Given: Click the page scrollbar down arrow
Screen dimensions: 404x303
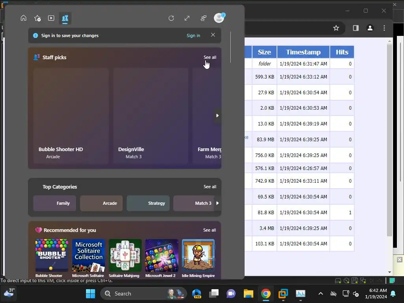Looking at the screenshot, I should pyautogui.click(x=389, y=272).
